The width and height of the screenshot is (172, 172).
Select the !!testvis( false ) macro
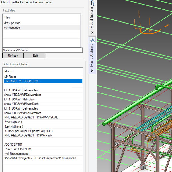pos(43,126)
